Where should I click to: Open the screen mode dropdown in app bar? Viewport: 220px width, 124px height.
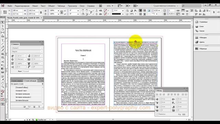tap(128, 6)
